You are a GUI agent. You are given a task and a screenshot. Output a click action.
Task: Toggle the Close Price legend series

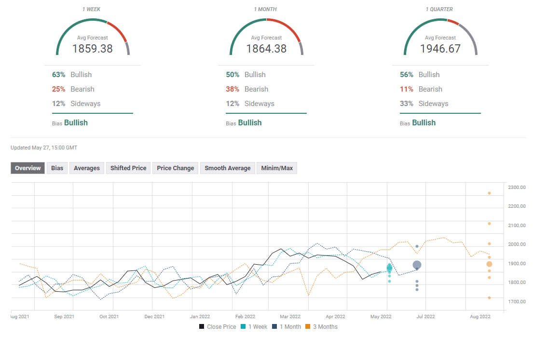pyautogui.click(x=217, y=327)
